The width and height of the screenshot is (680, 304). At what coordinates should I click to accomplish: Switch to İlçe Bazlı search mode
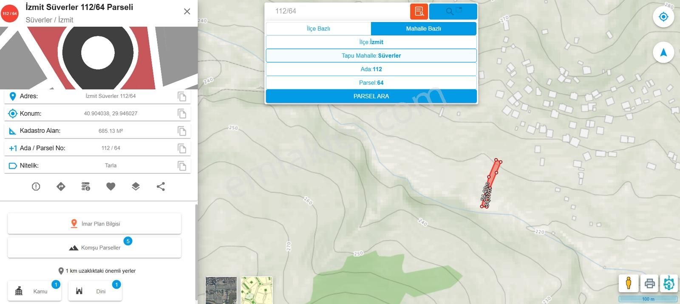(318, 28)
